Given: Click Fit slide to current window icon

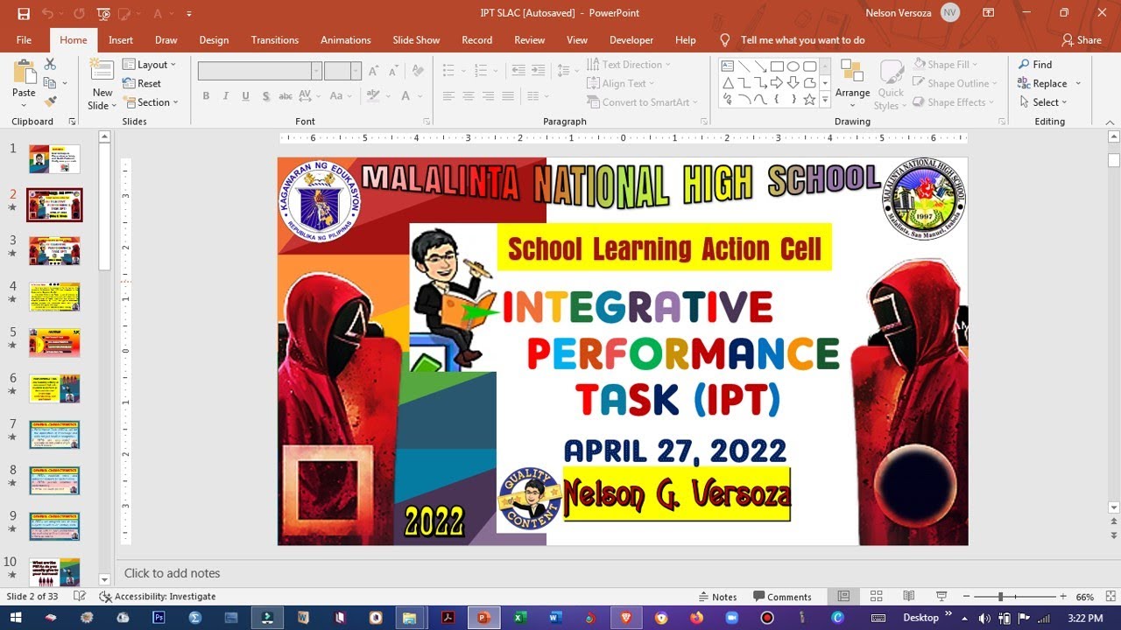Looking at the screenshot, I should tap(1110, 597).
